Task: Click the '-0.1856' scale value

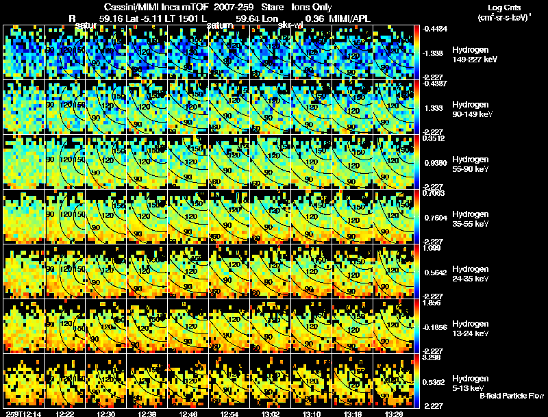Action: (x=435, y=327)
